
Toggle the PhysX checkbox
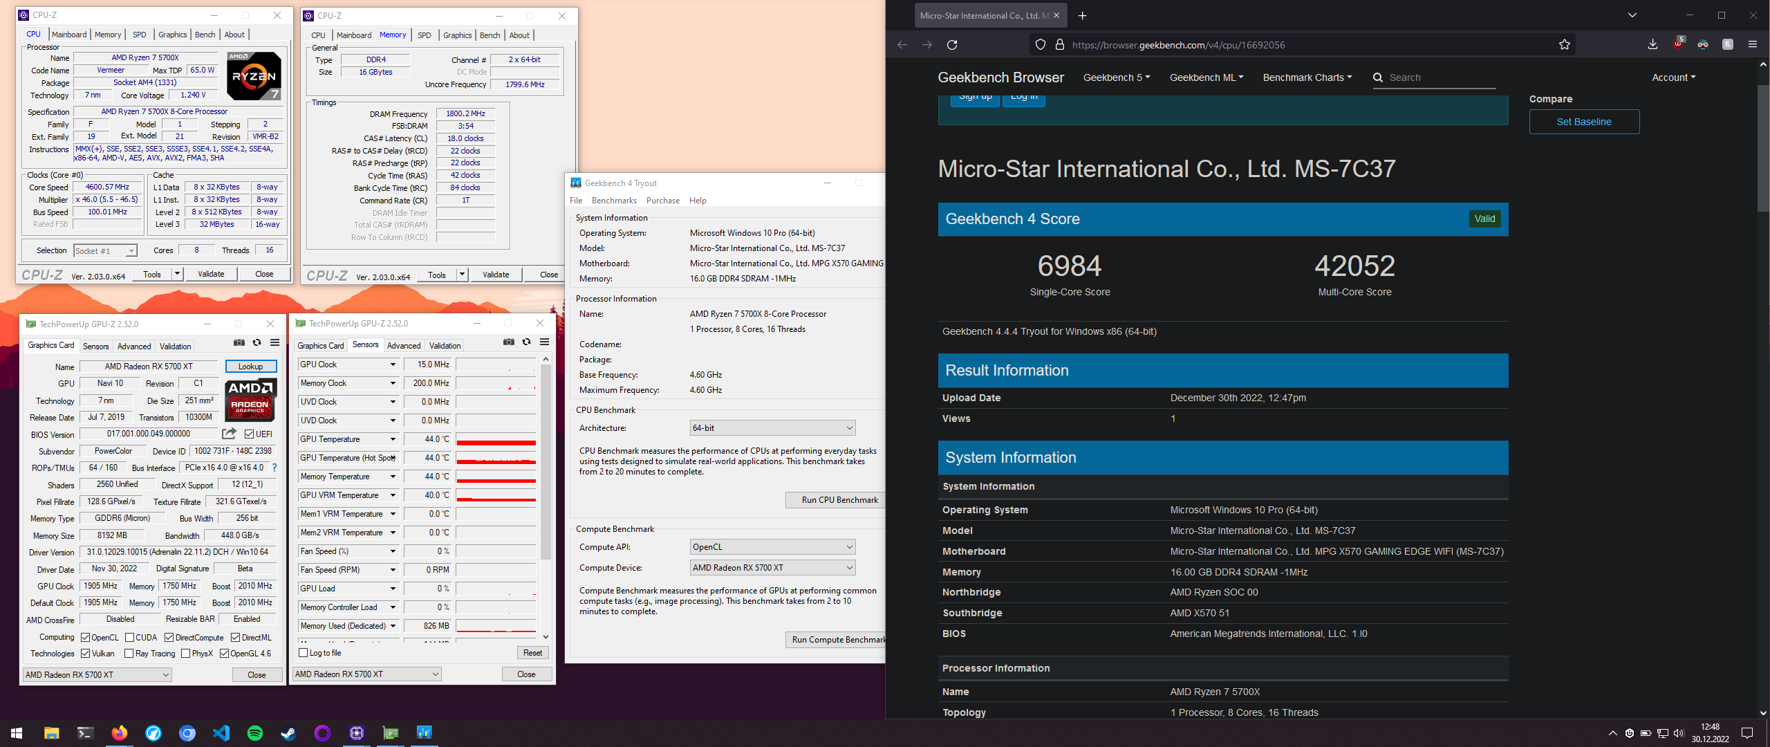coord(186,654)
